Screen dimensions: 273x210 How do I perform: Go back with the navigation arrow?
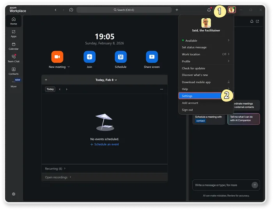click(x=55, y=10)
